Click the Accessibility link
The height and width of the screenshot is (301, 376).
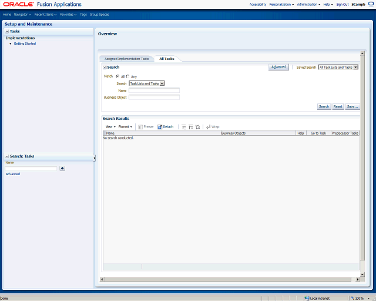(x=258, y=4)
